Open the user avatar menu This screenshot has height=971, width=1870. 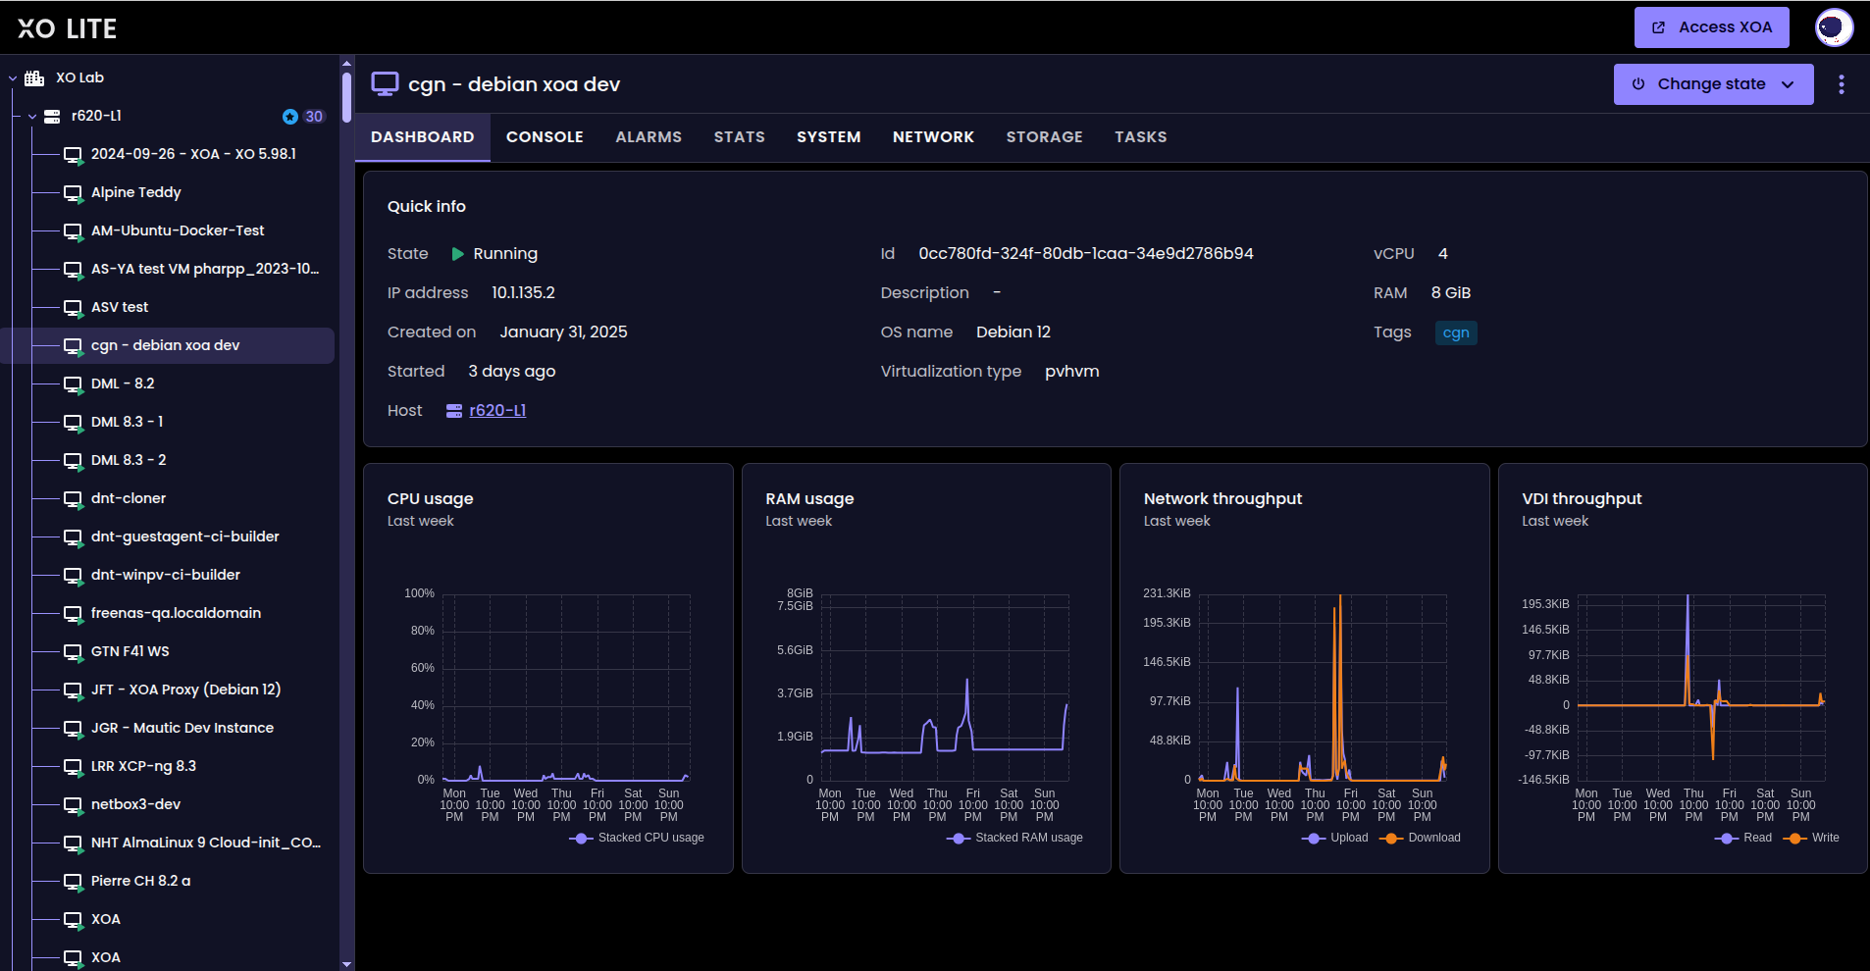[1834, 27]
